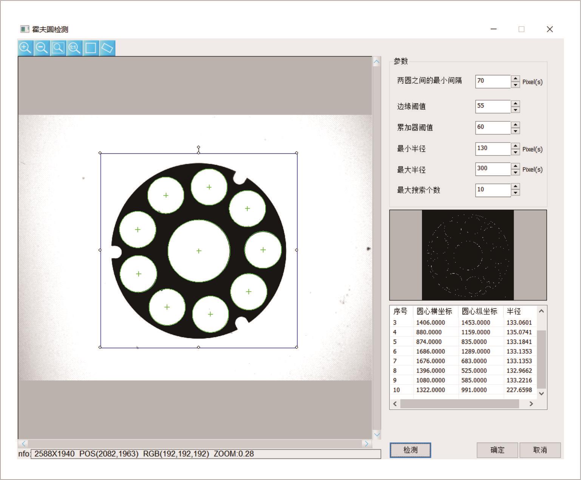Increase the 最大半径 value
This screenshot has width=581, height=480.
515,166
